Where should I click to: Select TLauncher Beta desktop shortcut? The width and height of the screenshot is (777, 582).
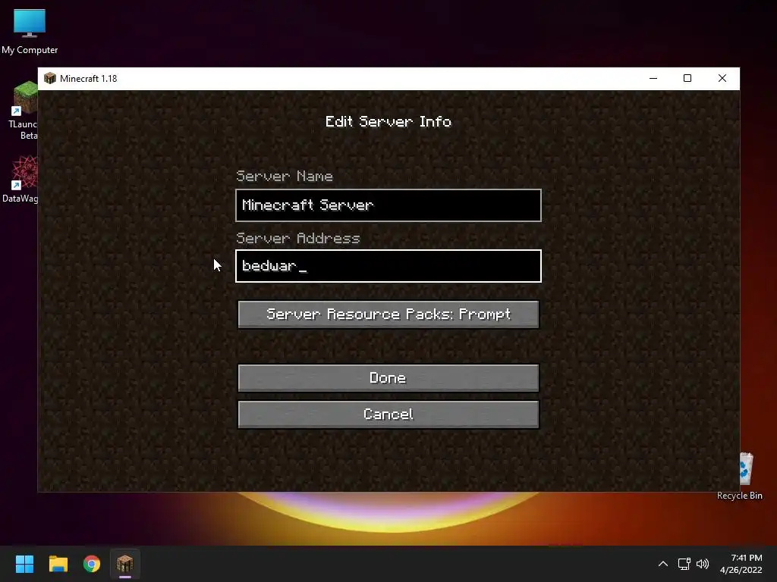click(23, 111)
